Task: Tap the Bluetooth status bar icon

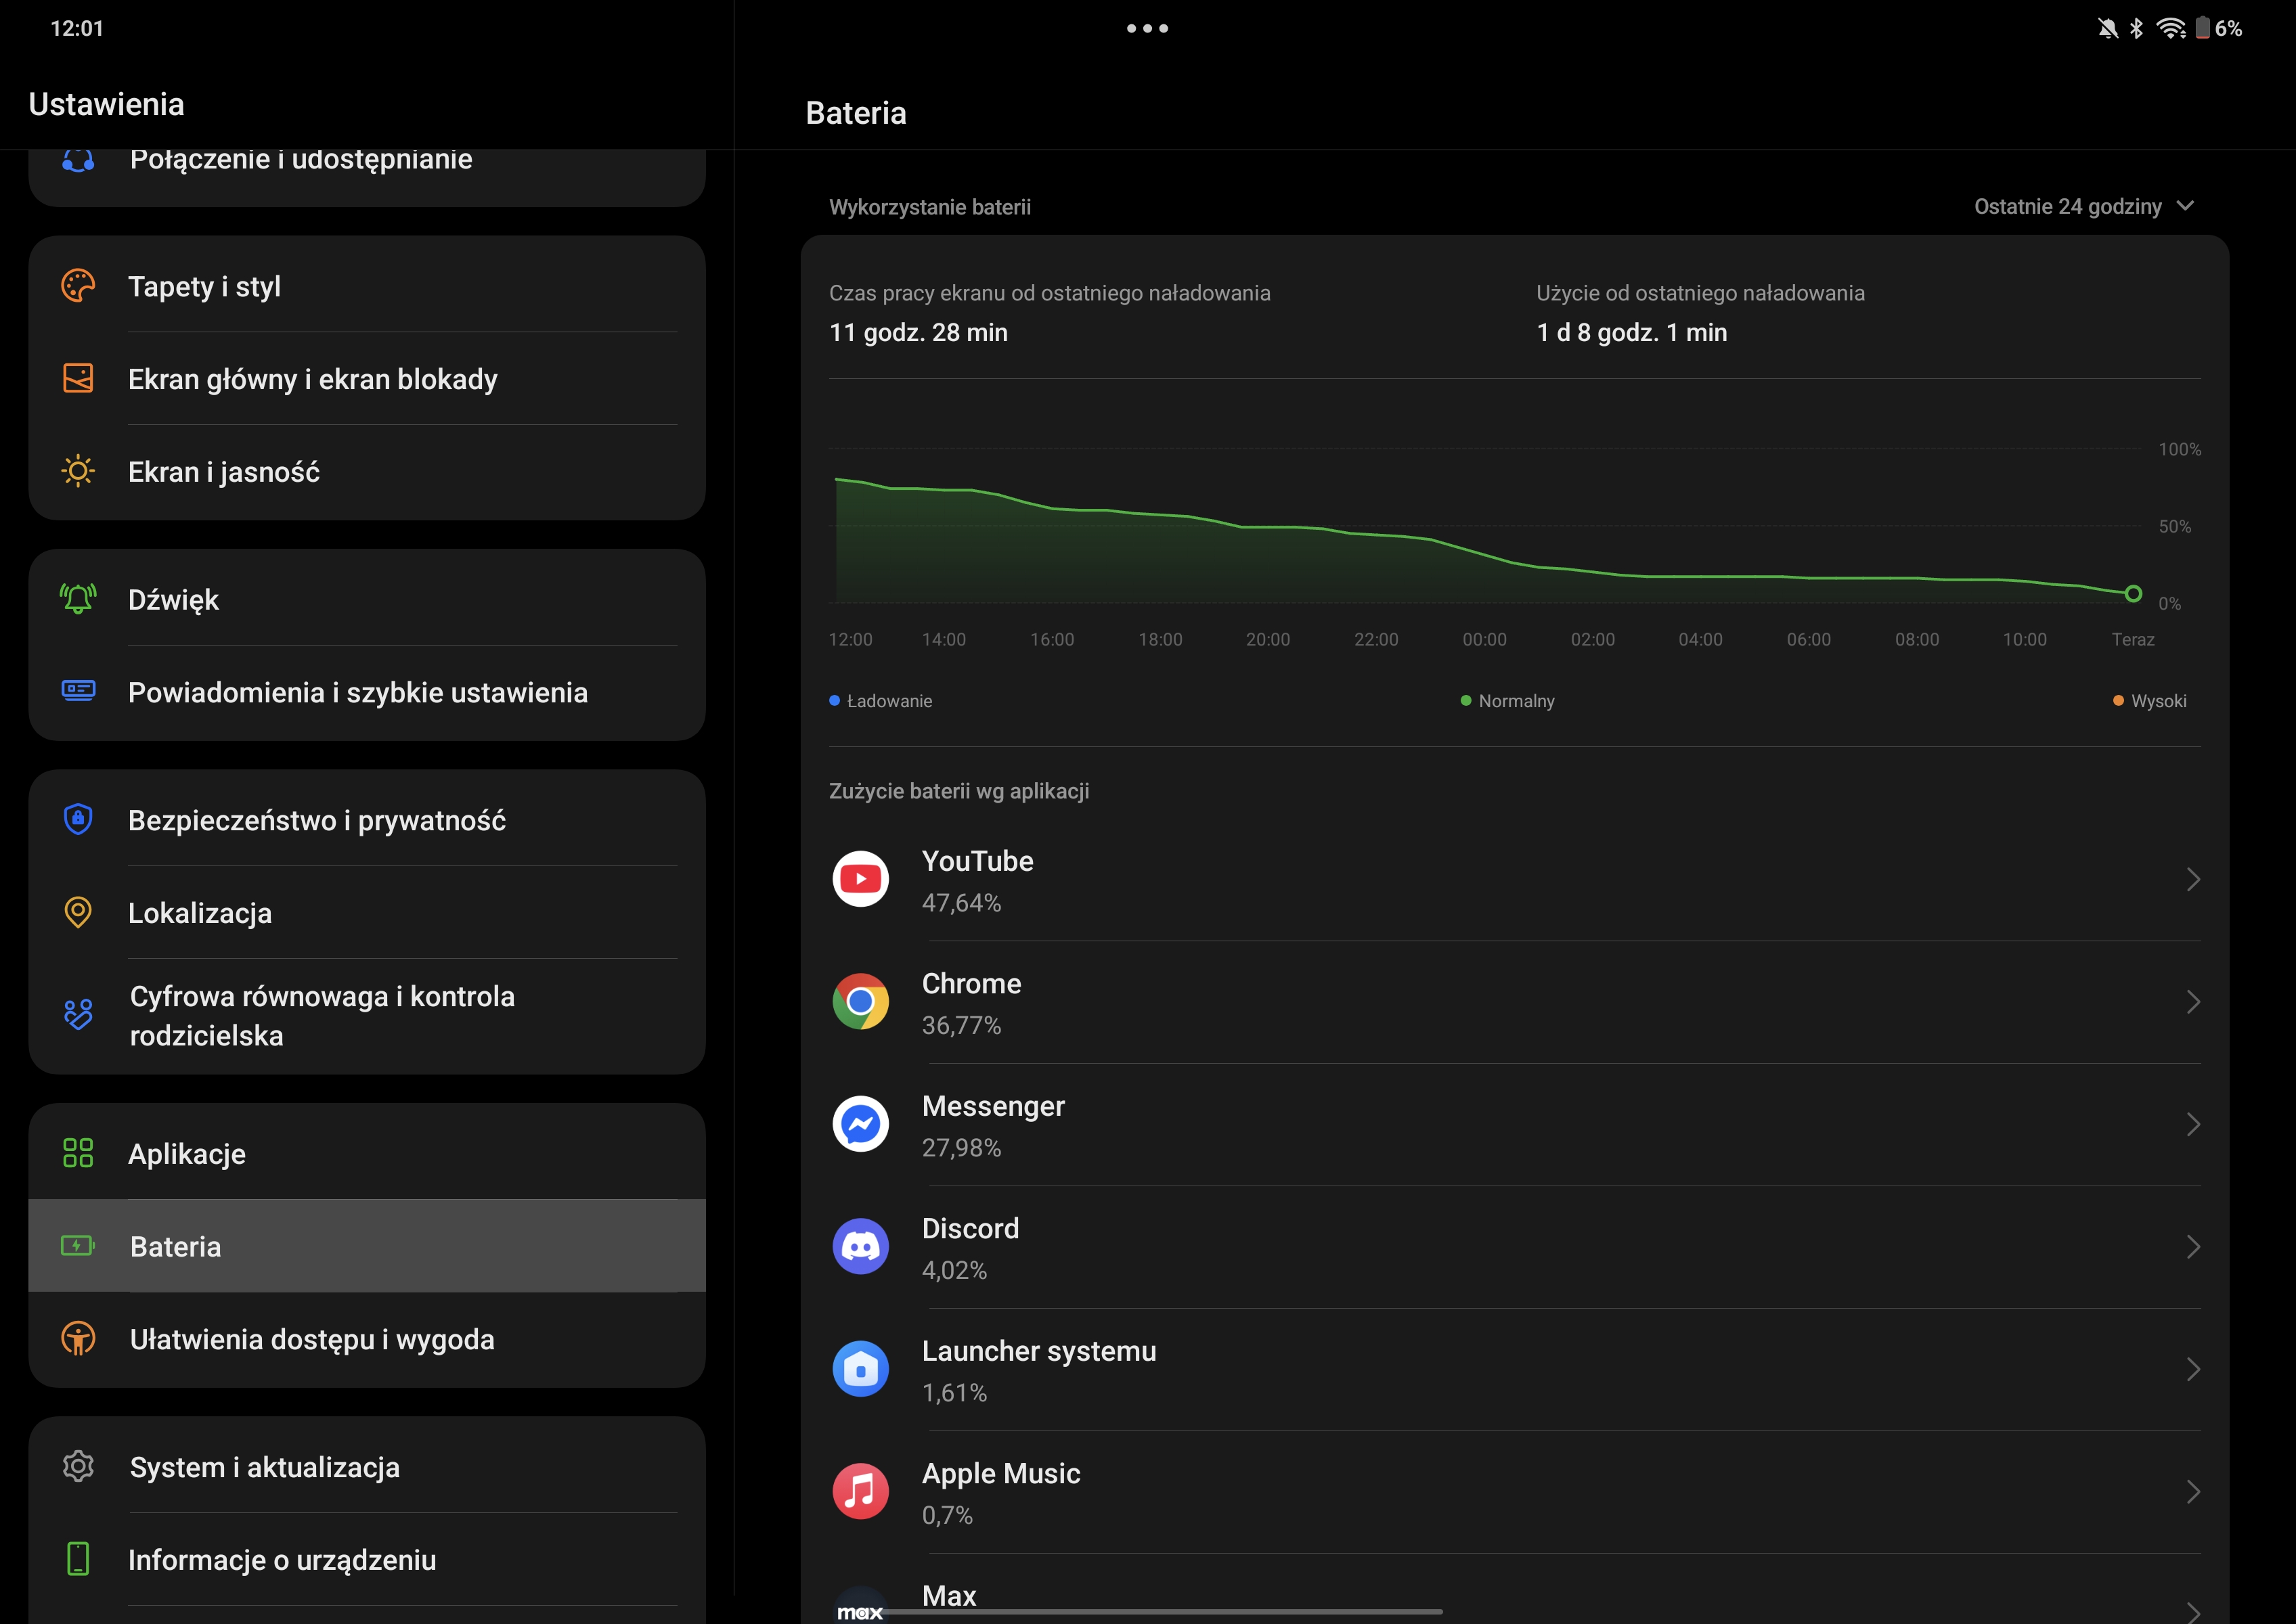Action: 2137,28
